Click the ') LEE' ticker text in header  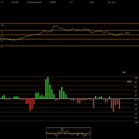point(91,2)
